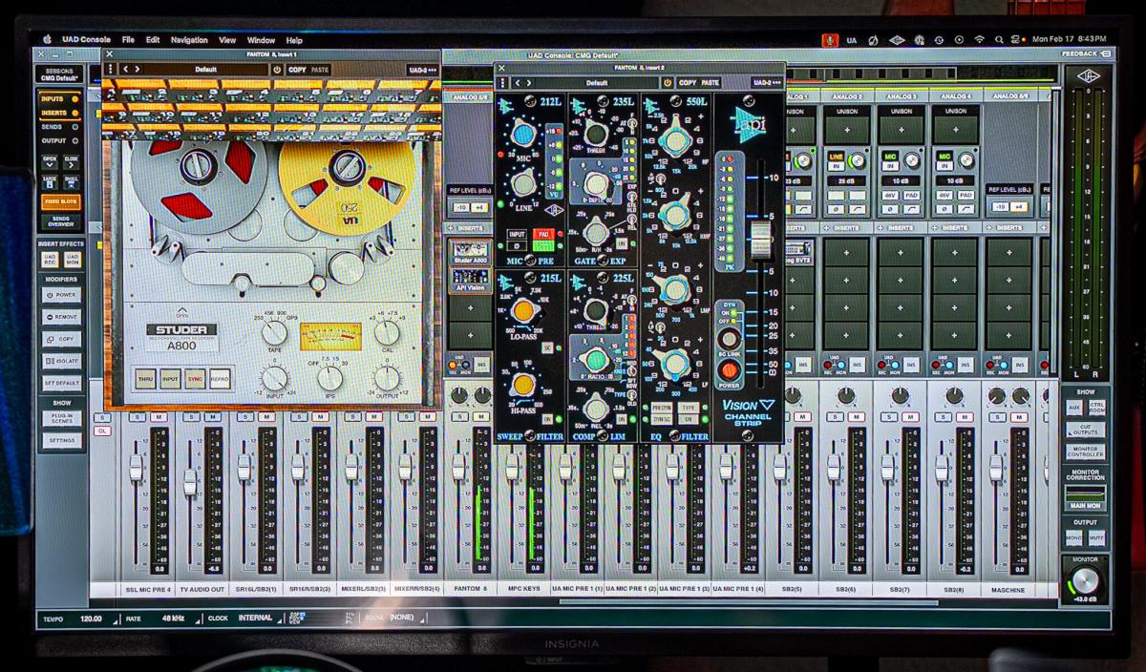Open the View menu in menu bar
The width and height of the screenshot is (1146, 672).
[x=227, y=40]
